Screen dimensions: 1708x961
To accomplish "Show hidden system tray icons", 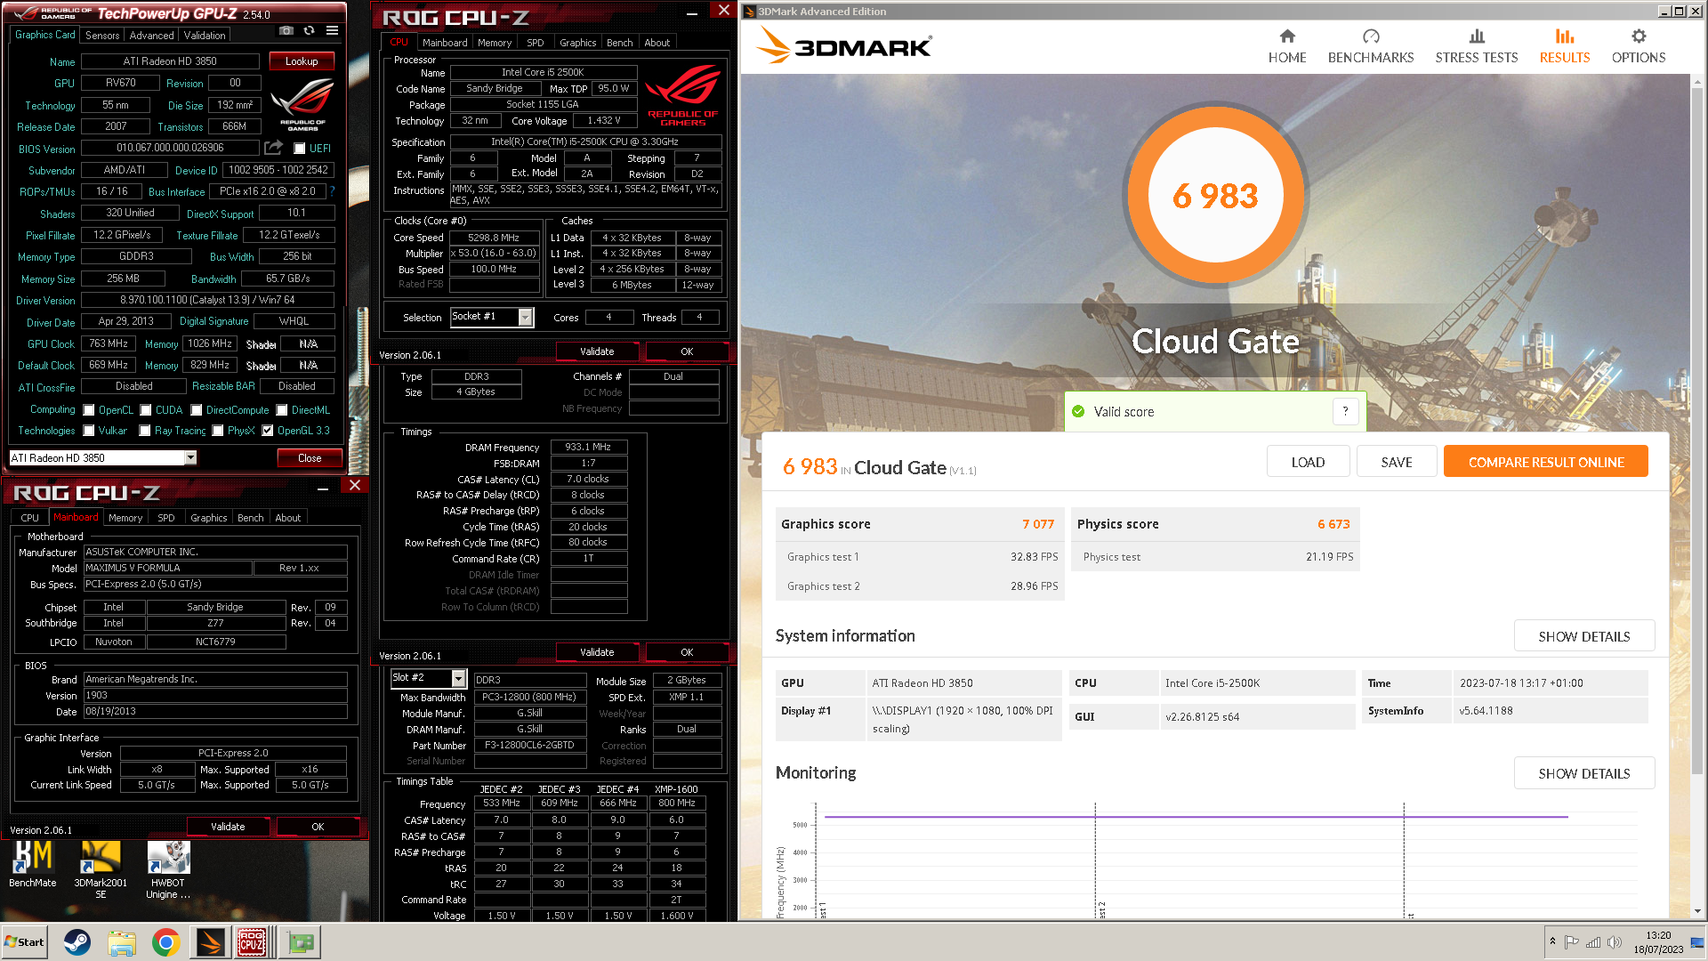I will pyautogui.click(x=1552, y=941).
